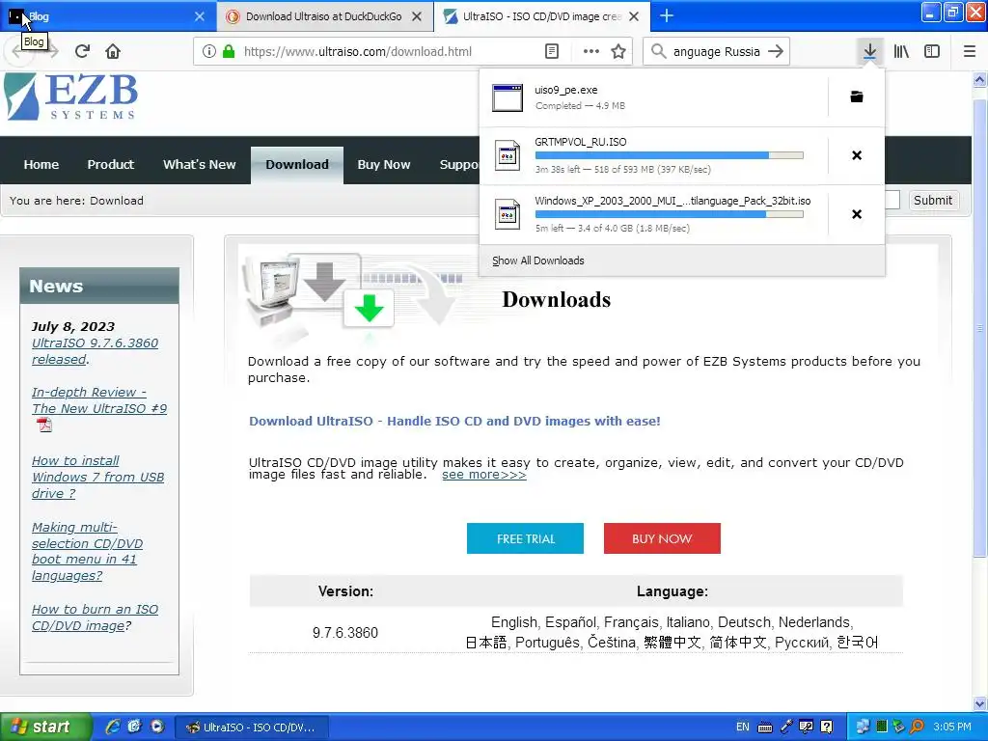
Task: Cancel the Windows_XP MUI language pack download
Action: (857, 214)
